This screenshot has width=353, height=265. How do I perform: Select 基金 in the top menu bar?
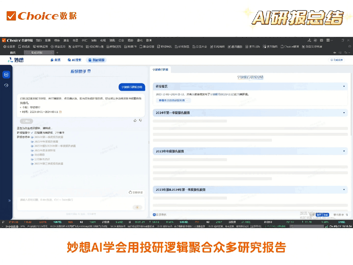coord(66,40)
